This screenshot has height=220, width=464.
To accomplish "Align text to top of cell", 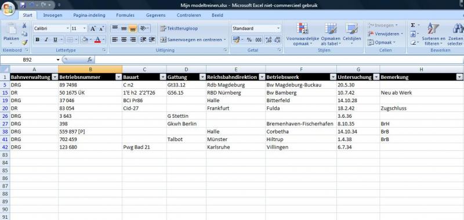I will coord(115,28).
